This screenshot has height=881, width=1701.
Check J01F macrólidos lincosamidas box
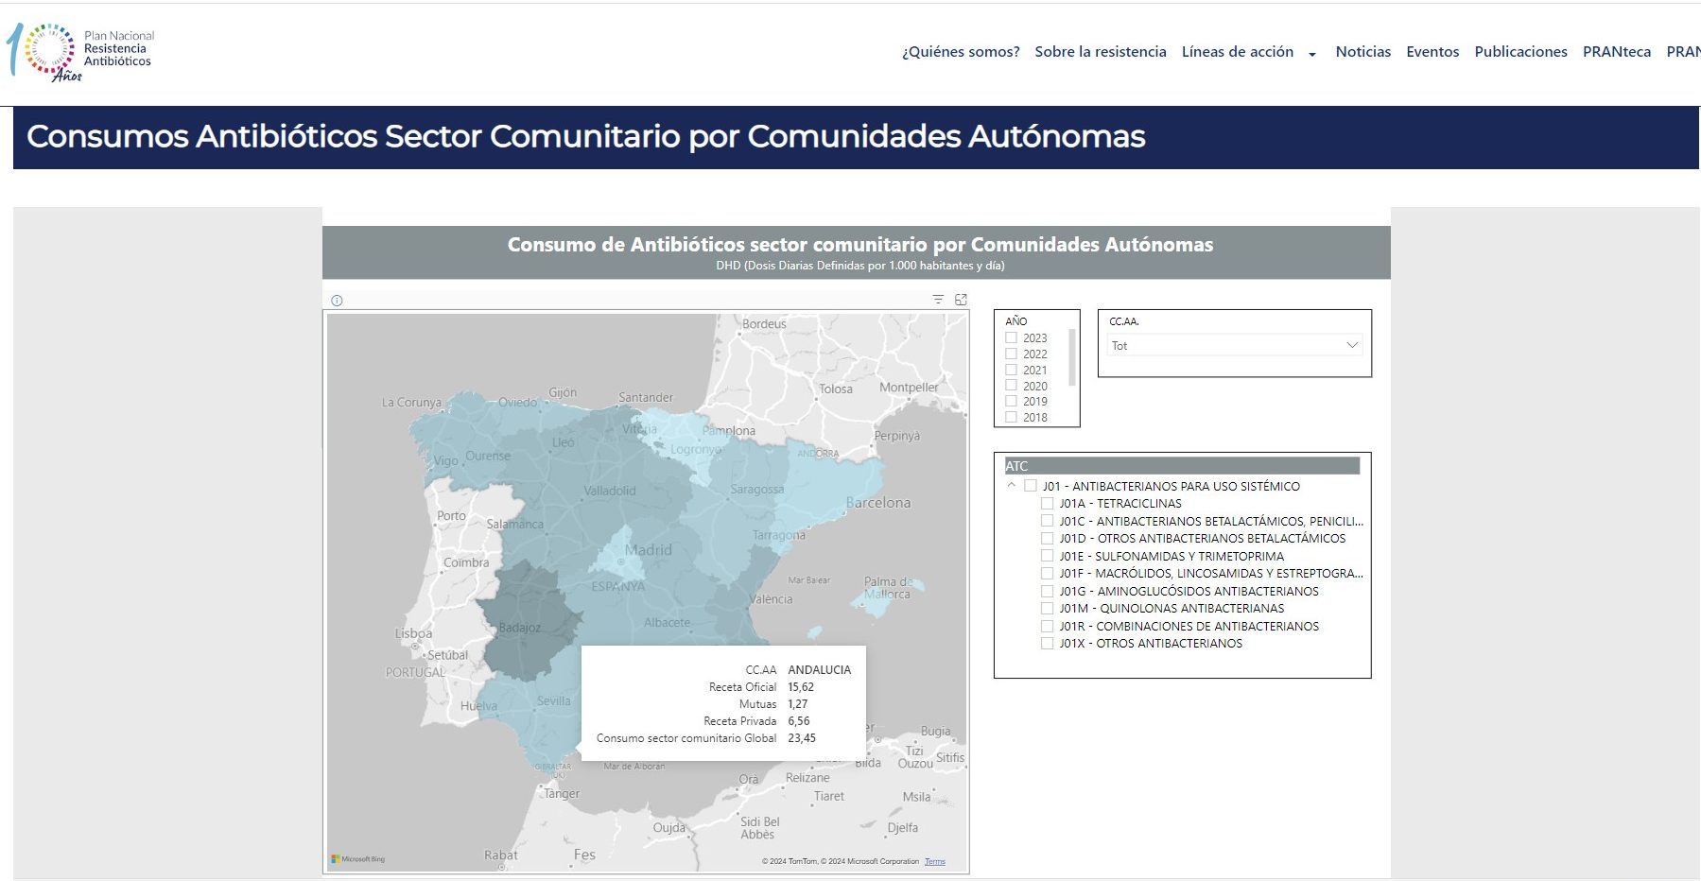(1047, 573)
